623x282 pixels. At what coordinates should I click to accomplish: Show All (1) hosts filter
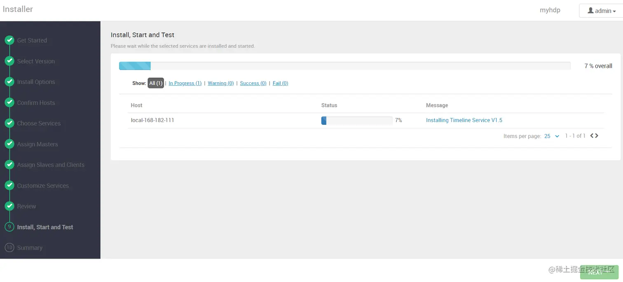(156, 83)
